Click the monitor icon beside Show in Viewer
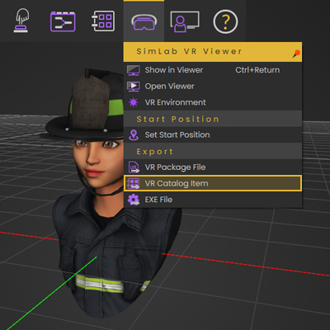 tap(134, 70)
